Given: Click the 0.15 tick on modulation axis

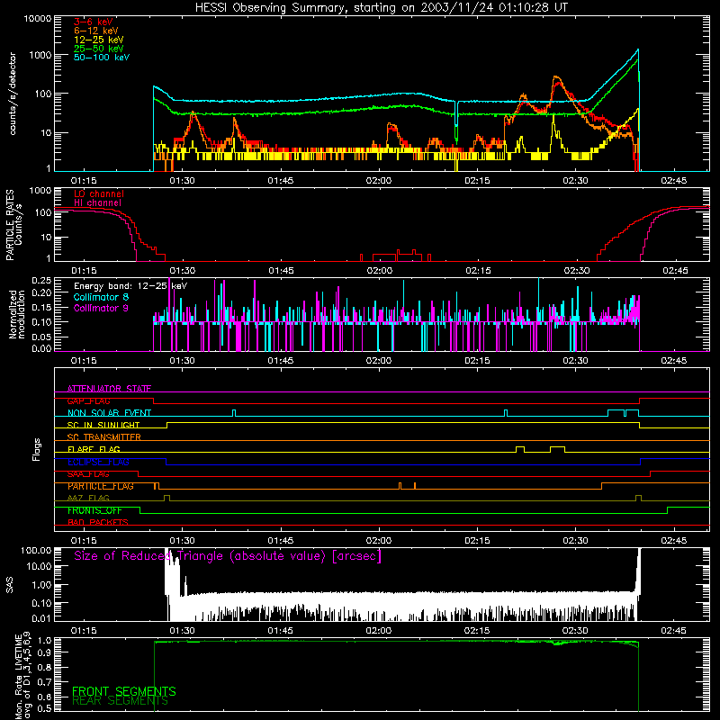Looking at the screenshot, I should click(x=41, y=307).
